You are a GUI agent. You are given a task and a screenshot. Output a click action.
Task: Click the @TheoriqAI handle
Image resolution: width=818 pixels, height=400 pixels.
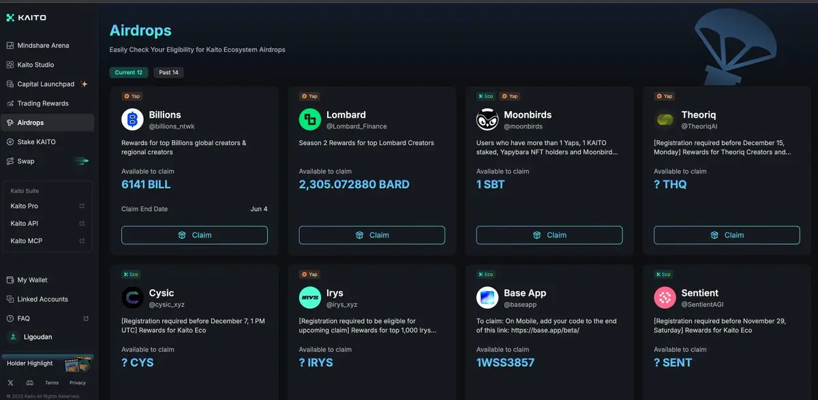pyautogui.click(x=699, y=127)
